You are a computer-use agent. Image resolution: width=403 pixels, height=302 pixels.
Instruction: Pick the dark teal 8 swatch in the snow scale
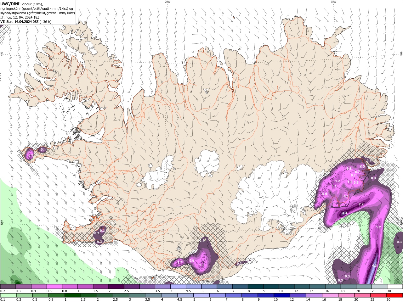click(256, 287)
